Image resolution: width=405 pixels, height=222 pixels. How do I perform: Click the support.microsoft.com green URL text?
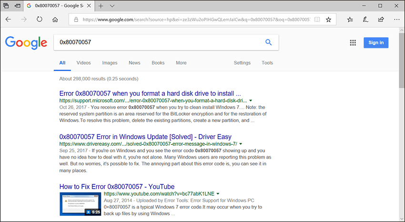153,101
